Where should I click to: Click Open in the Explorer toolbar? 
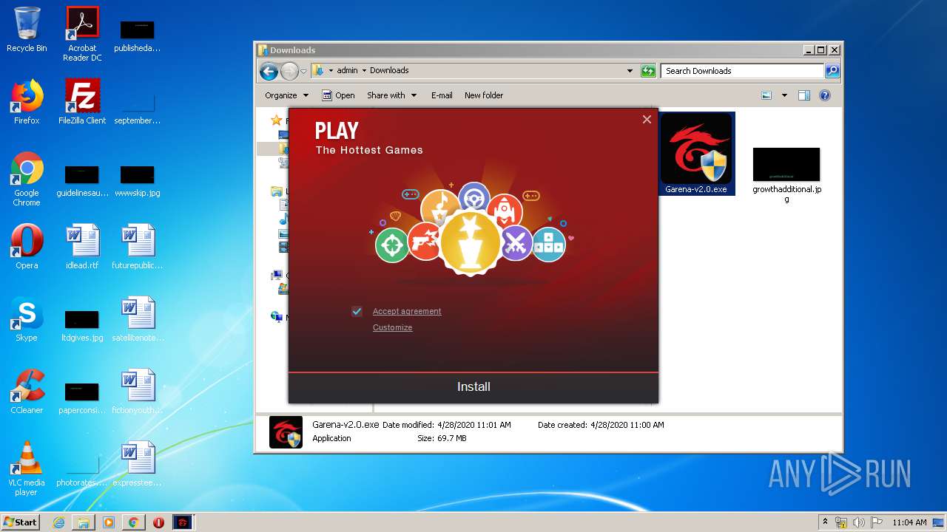339,95
